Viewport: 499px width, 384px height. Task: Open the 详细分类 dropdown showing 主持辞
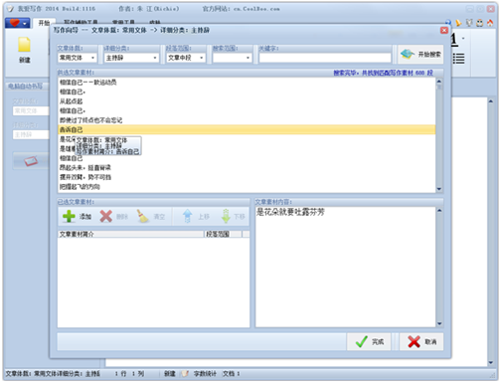(x=131, y=58)
